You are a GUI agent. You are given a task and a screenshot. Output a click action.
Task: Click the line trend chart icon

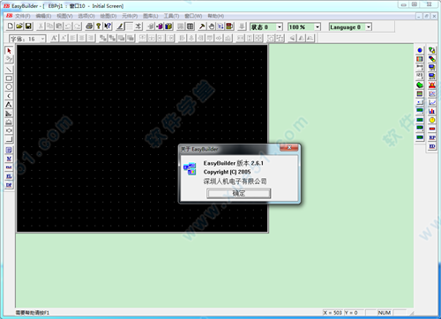431,102
